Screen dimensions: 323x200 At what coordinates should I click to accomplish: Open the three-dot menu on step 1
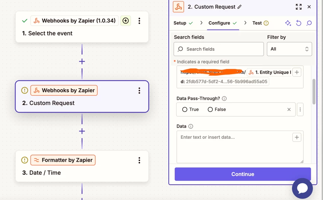(x=139, y=21)
